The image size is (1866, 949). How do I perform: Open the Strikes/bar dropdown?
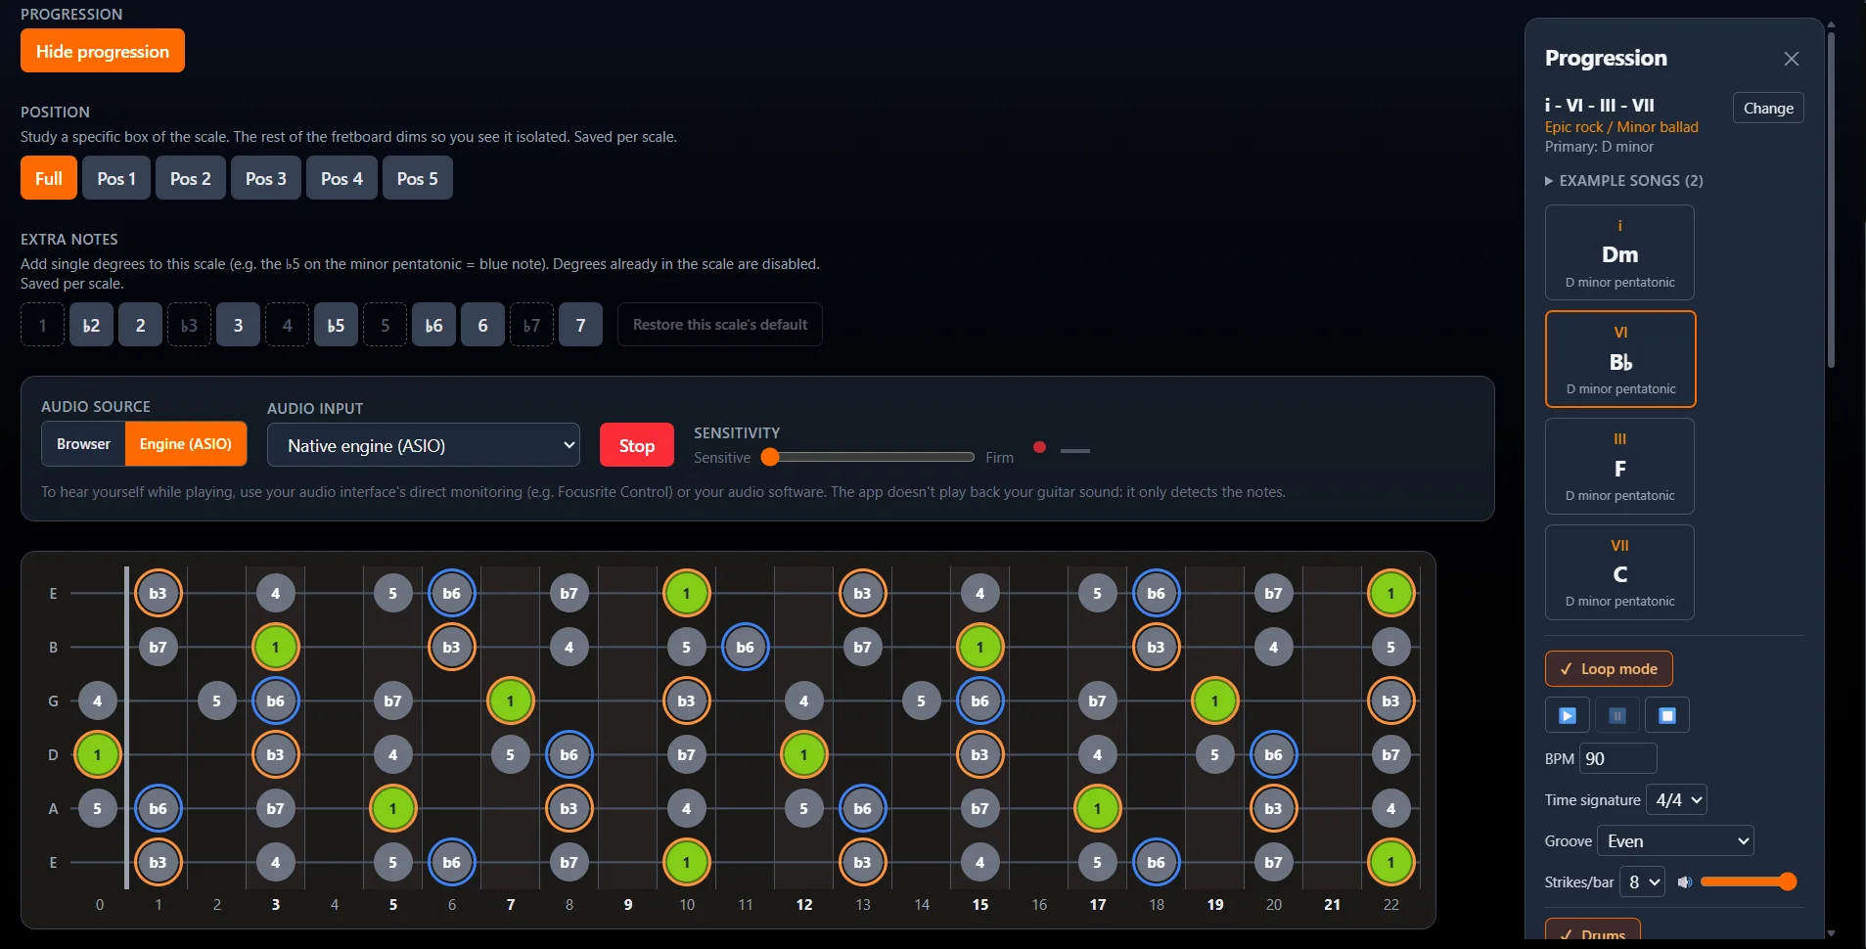pyautogui.click(x=1641, y=882)
